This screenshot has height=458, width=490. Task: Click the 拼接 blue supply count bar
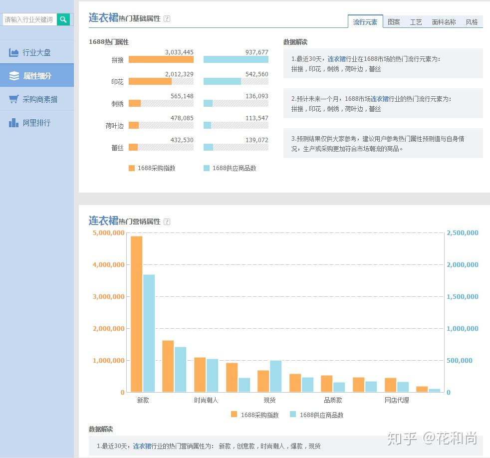pyautogui.click(x=236, y=59)
